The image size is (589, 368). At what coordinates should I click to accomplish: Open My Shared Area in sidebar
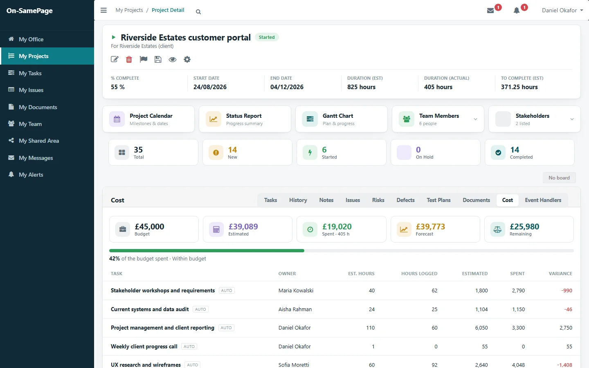click(47, 141)
